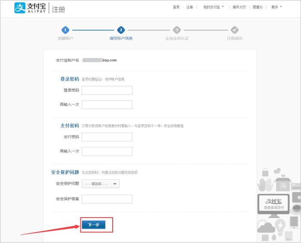Open the 安全保护问题 dropdown list

[101, 184]
